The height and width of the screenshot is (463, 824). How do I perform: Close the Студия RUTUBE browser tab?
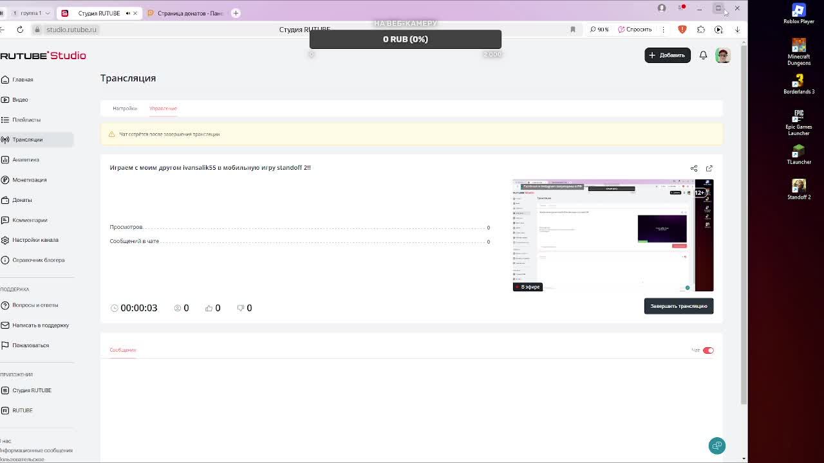[135, 13]
